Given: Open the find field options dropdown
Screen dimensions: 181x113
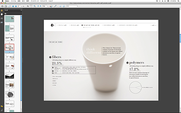Looking at the screenshot, I should tap(77, 6).
